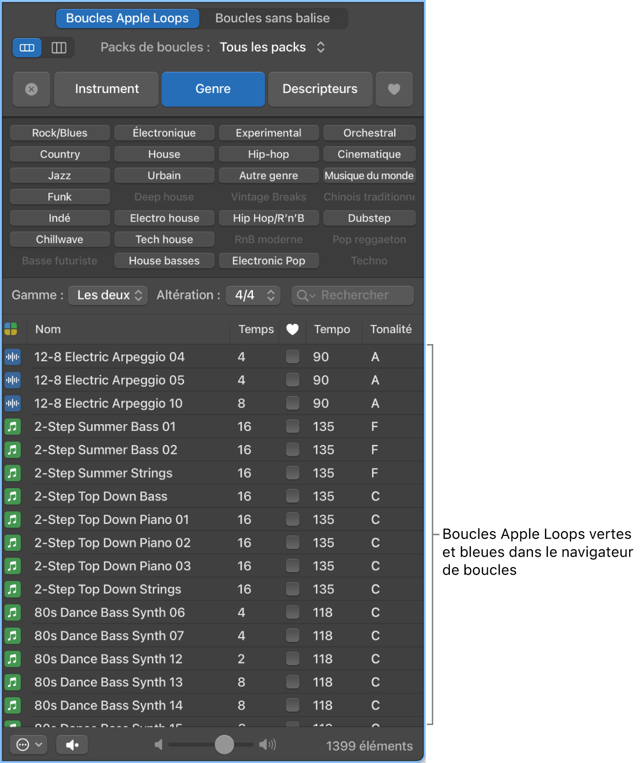
Task: Open the Altération 4/4 signature menu
Action: point(254,295)
